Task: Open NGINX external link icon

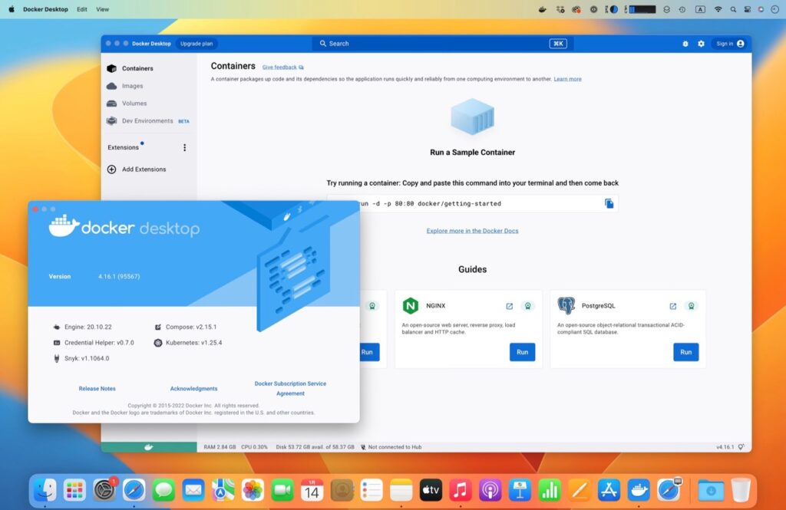Action: click(x=509, y=306)
